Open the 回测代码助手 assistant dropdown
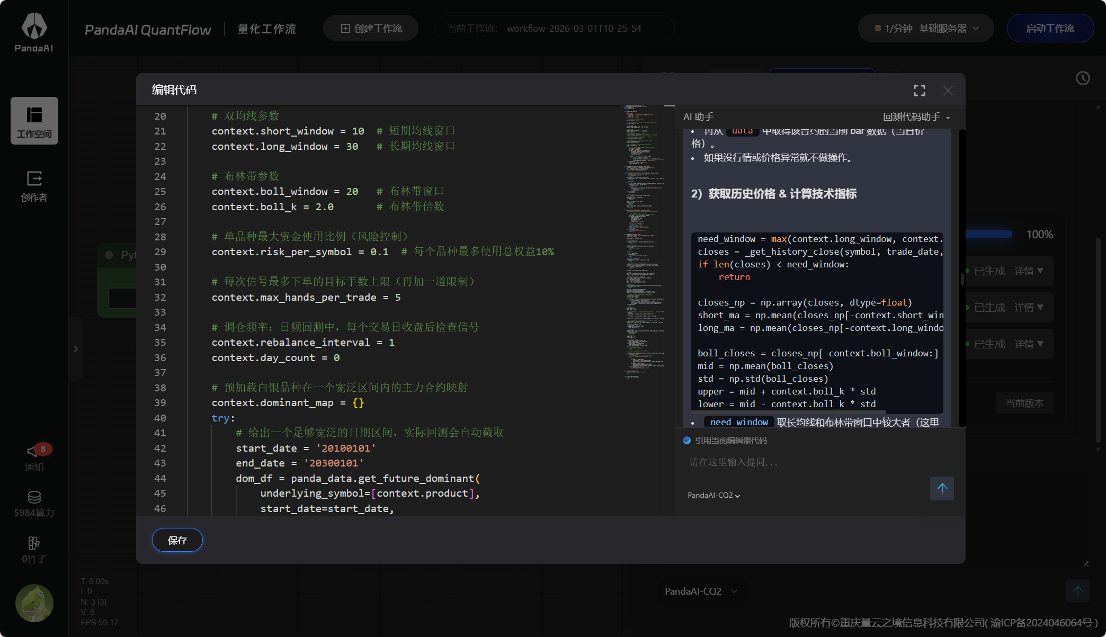This screenshot has height=637, width=1106. (916, 117)
